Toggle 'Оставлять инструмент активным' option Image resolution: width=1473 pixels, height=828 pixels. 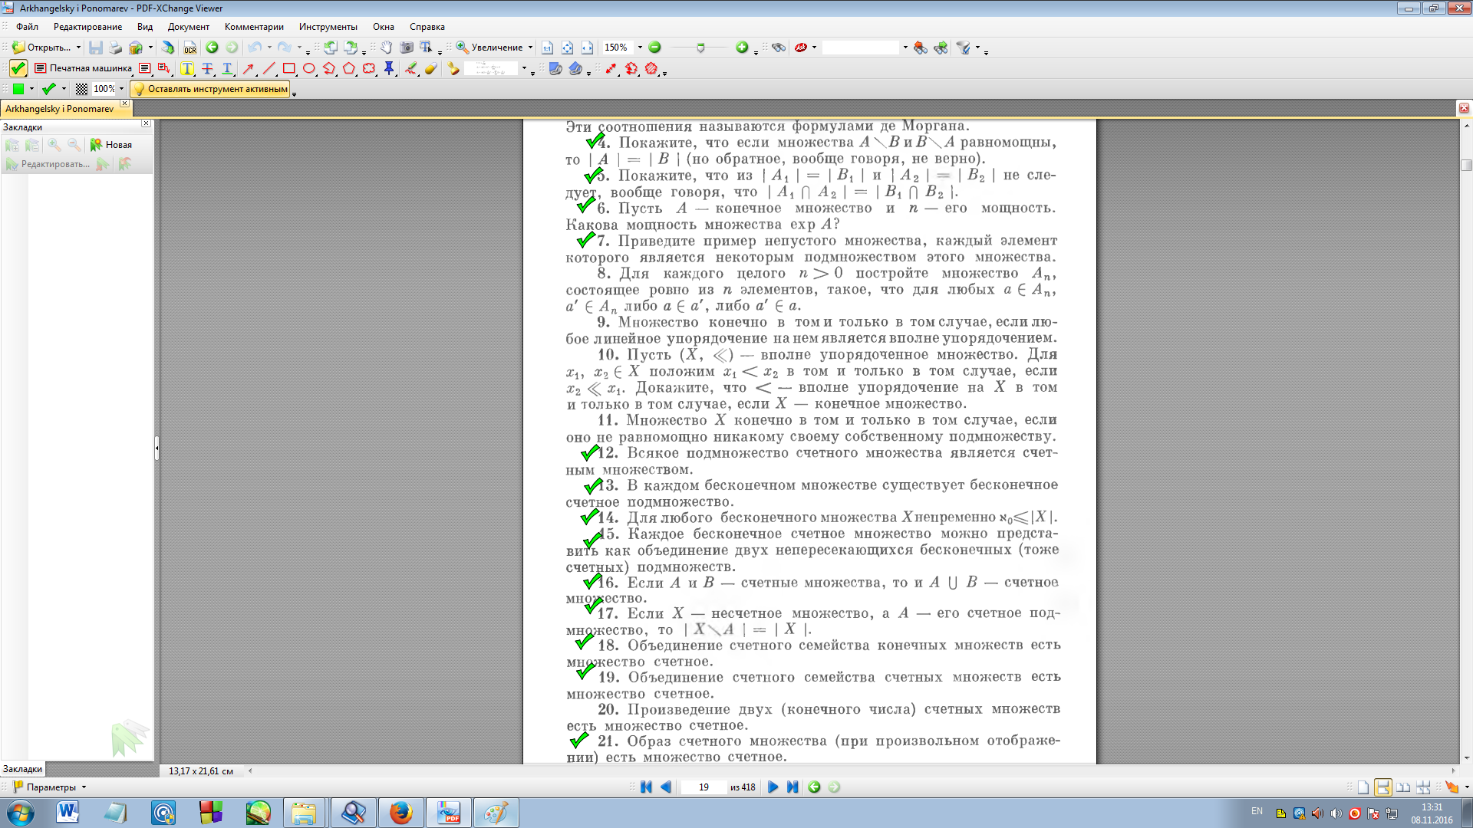point(211,89)
